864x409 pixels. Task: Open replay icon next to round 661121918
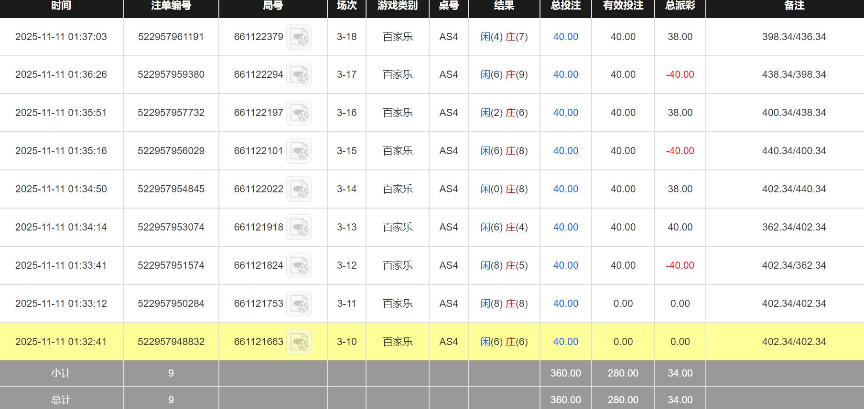click(x=299, y=228)
